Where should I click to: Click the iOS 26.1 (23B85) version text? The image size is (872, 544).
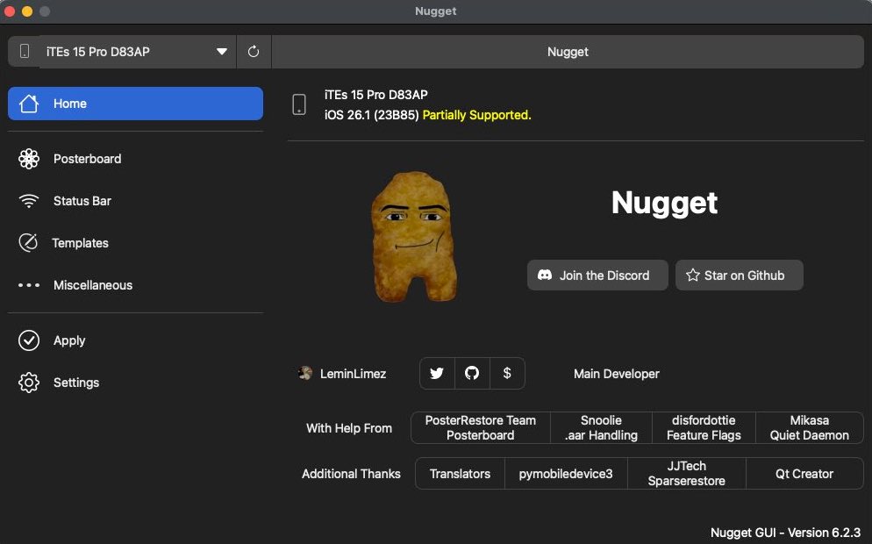371,115
